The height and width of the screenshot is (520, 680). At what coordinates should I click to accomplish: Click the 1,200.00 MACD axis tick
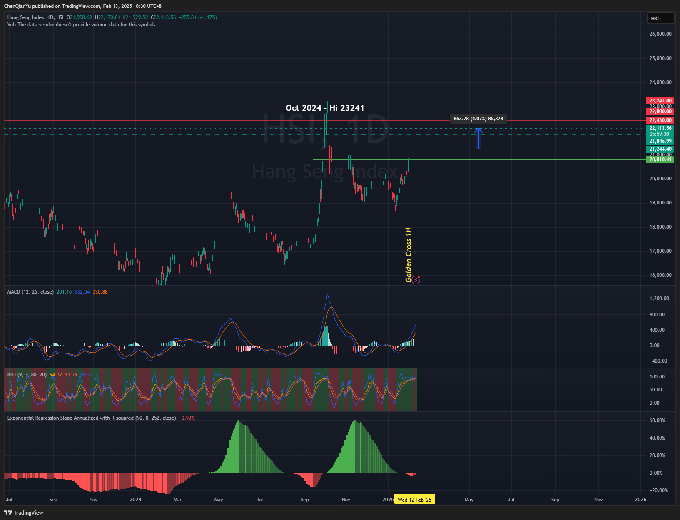tap(659, 299)
